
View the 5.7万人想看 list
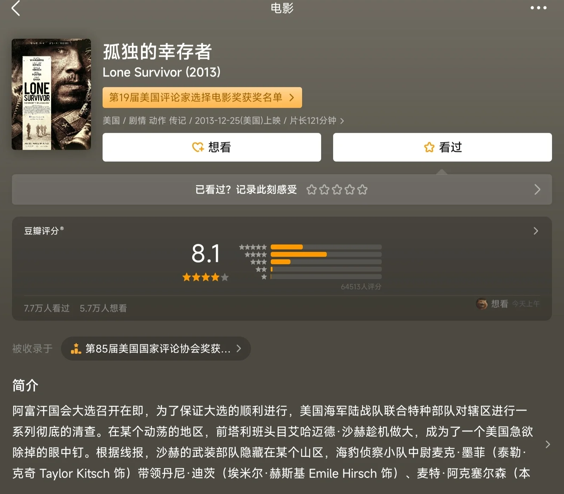(x=103, y=308)
